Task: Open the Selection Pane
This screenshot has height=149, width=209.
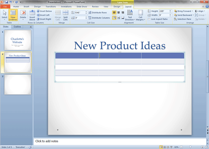Action: pyautogui.click(x=182, y=19)
